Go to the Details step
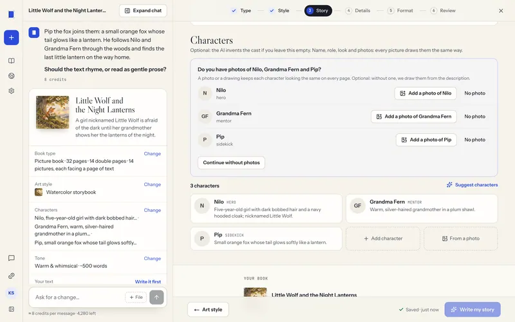The image size is (515, 322). pos(358,10)
